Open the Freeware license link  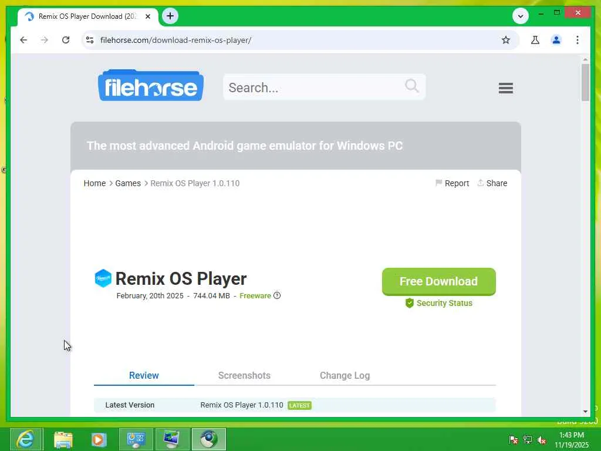[255, 296]
